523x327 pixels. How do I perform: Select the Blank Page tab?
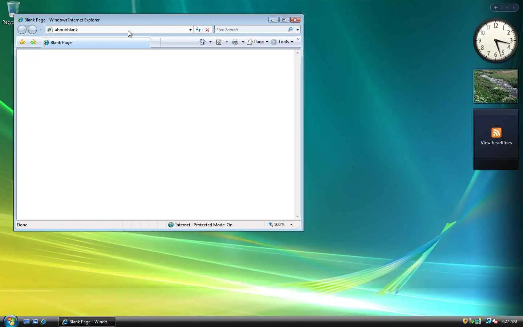(96, 43)
